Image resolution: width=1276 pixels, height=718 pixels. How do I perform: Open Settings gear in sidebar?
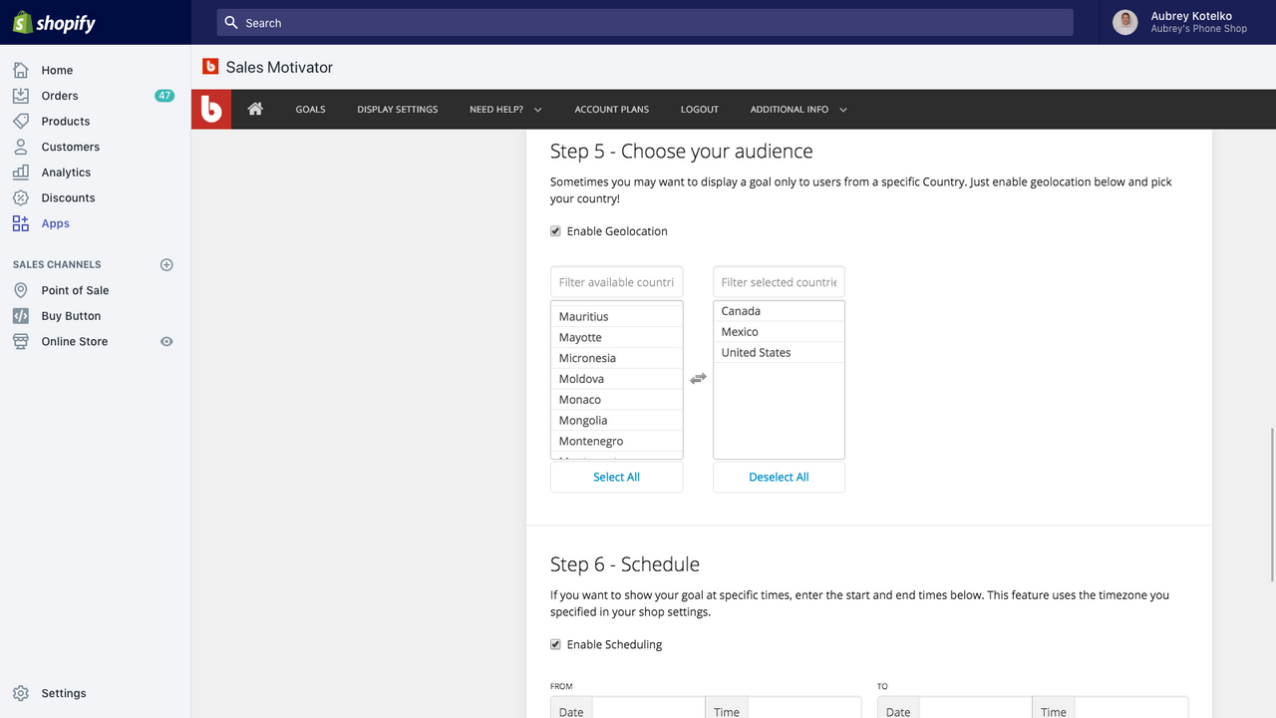click(21, 693)
